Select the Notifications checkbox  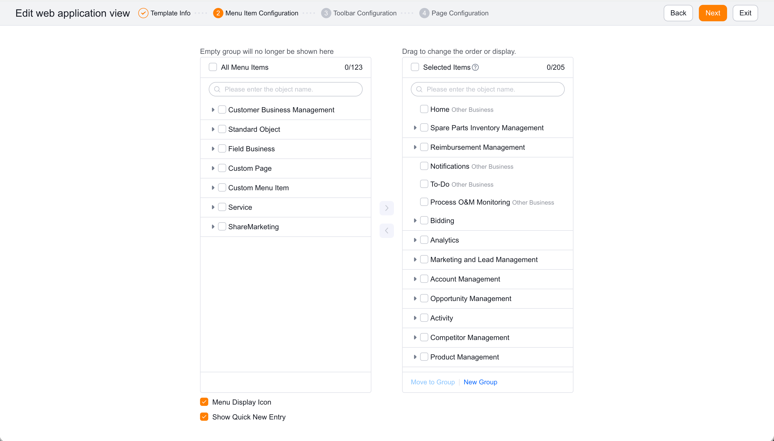(x=424, y=166)
